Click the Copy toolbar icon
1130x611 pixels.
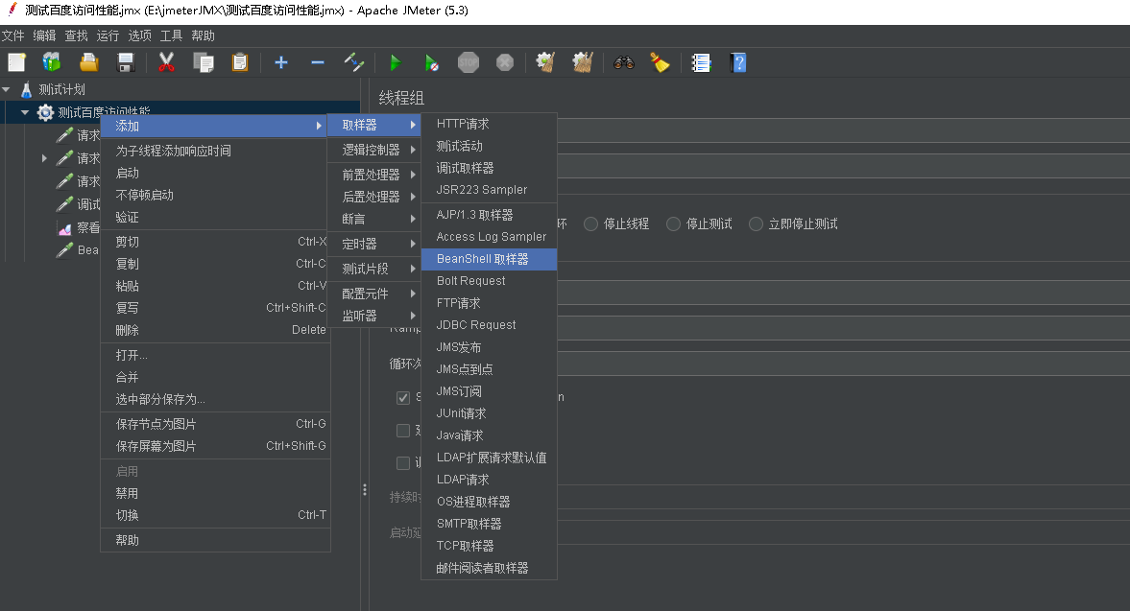(x=204, y=62)
